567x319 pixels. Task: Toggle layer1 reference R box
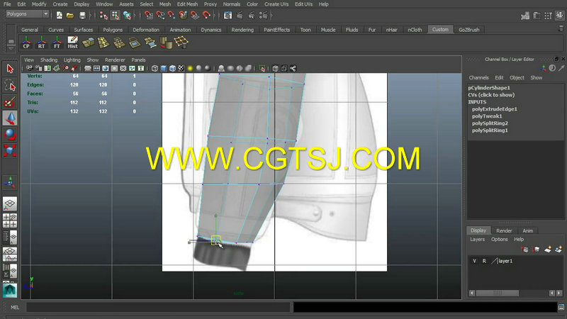484,261
